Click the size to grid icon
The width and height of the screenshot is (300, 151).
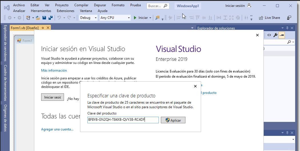click(x=238, y=18)
